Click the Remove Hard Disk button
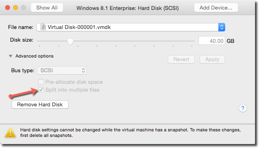The width and height of the screenshot is (259, 148). [x=40, y=105]
